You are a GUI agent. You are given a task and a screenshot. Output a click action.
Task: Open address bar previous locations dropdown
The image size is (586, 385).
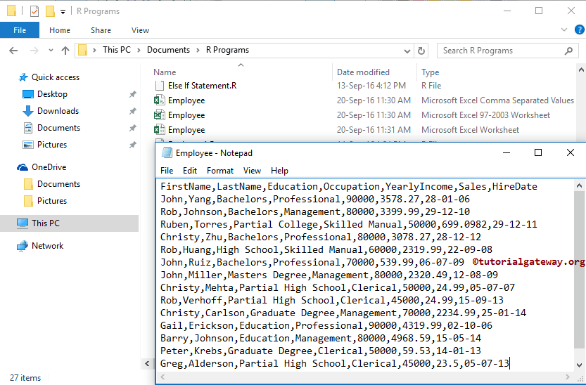(x=407, y=51)
